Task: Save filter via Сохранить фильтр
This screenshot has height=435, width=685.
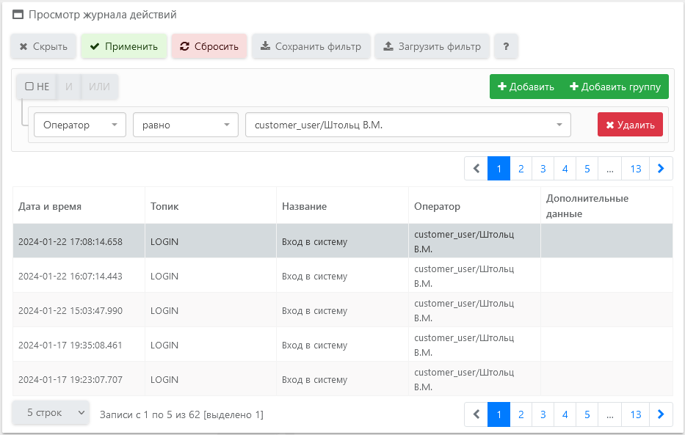Action: (x=311, y=46)
